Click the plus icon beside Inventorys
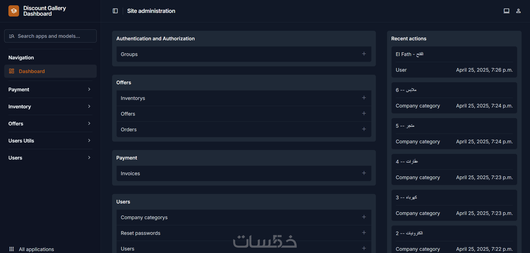Viewport: 530px width, 253px height. point(364,98)
